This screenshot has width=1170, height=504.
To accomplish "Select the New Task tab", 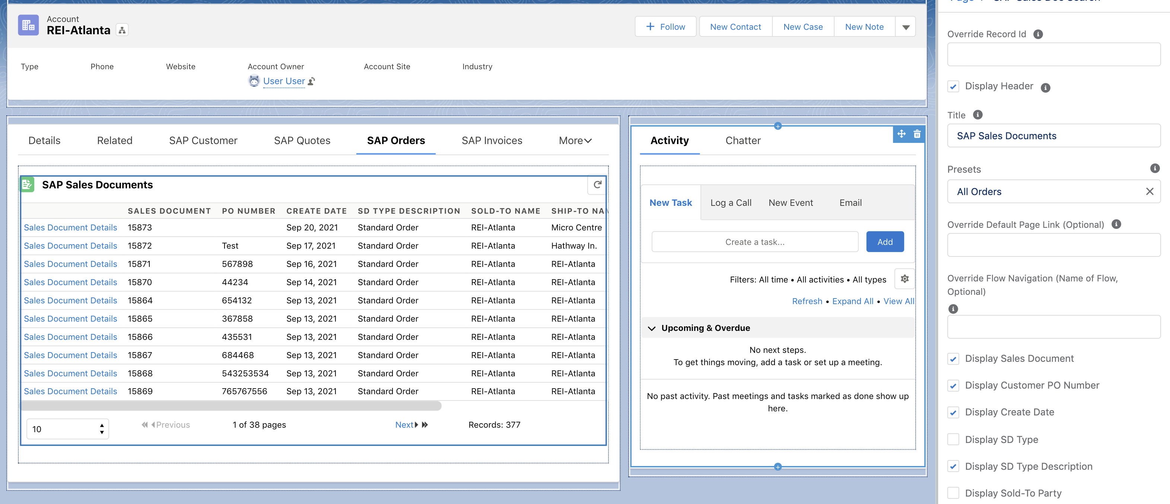I will [670, 203].
